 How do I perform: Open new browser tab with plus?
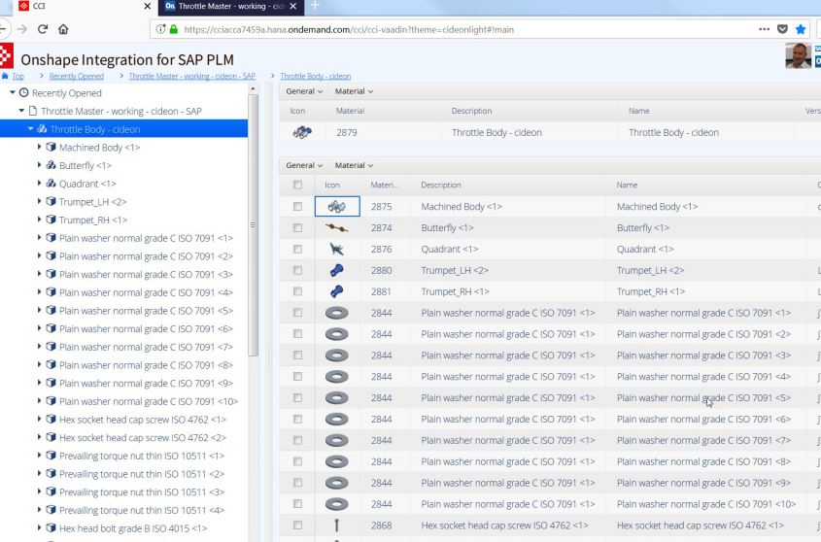click(x=315, y=6)
